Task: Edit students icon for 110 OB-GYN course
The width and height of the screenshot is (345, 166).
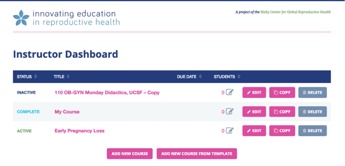Action: pos(230,92)
